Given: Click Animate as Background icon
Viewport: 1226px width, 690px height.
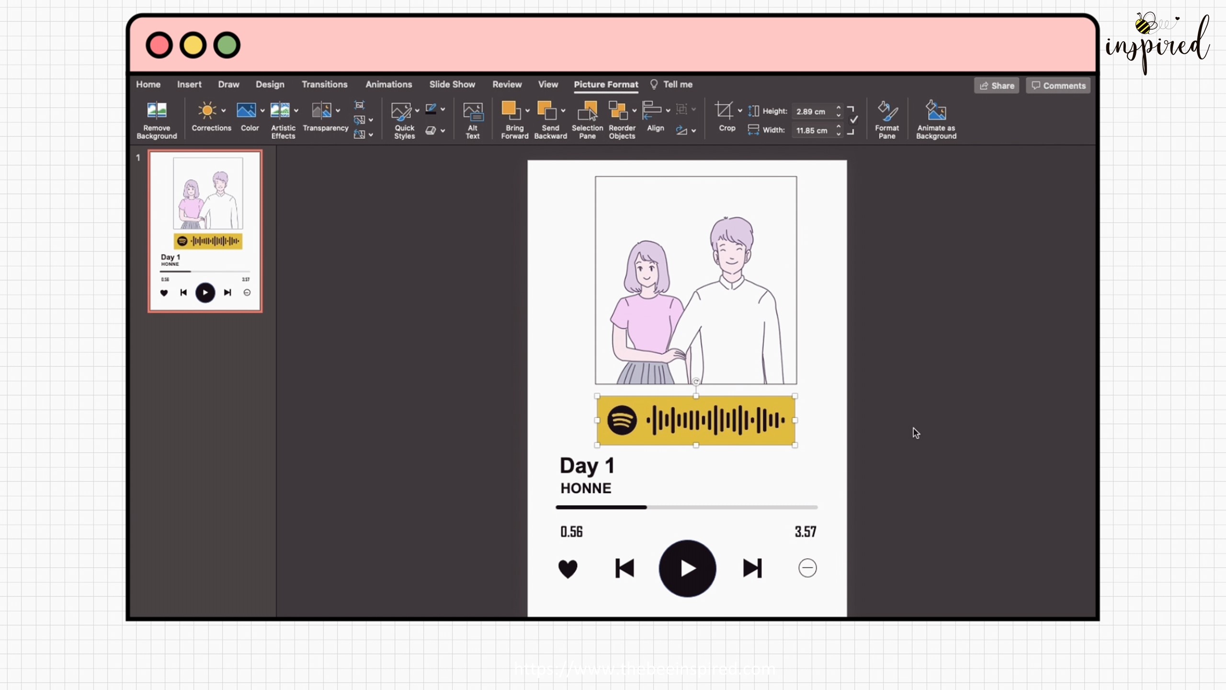Looking at the screenshot, I should pyautogui.click(x=936, y=110).
